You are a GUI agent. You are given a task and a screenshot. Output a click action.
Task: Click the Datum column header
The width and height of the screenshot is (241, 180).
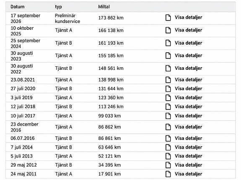click(x=18, y=7)
